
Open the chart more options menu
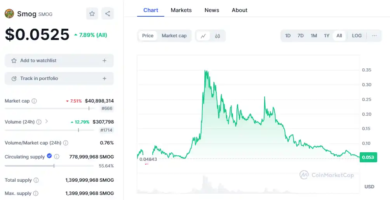(374, 36)
